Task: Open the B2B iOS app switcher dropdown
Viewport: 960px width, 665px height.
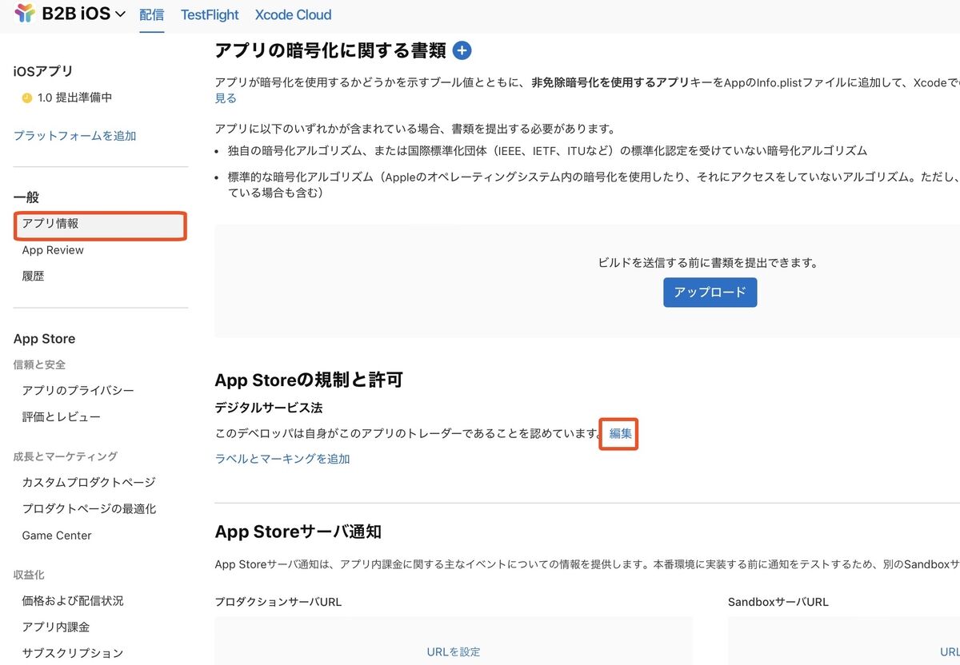Action: (x=84, y=14)
